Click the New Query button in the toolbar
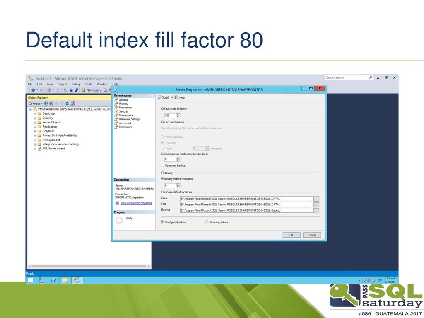424x318 pixels. [91, 90]
